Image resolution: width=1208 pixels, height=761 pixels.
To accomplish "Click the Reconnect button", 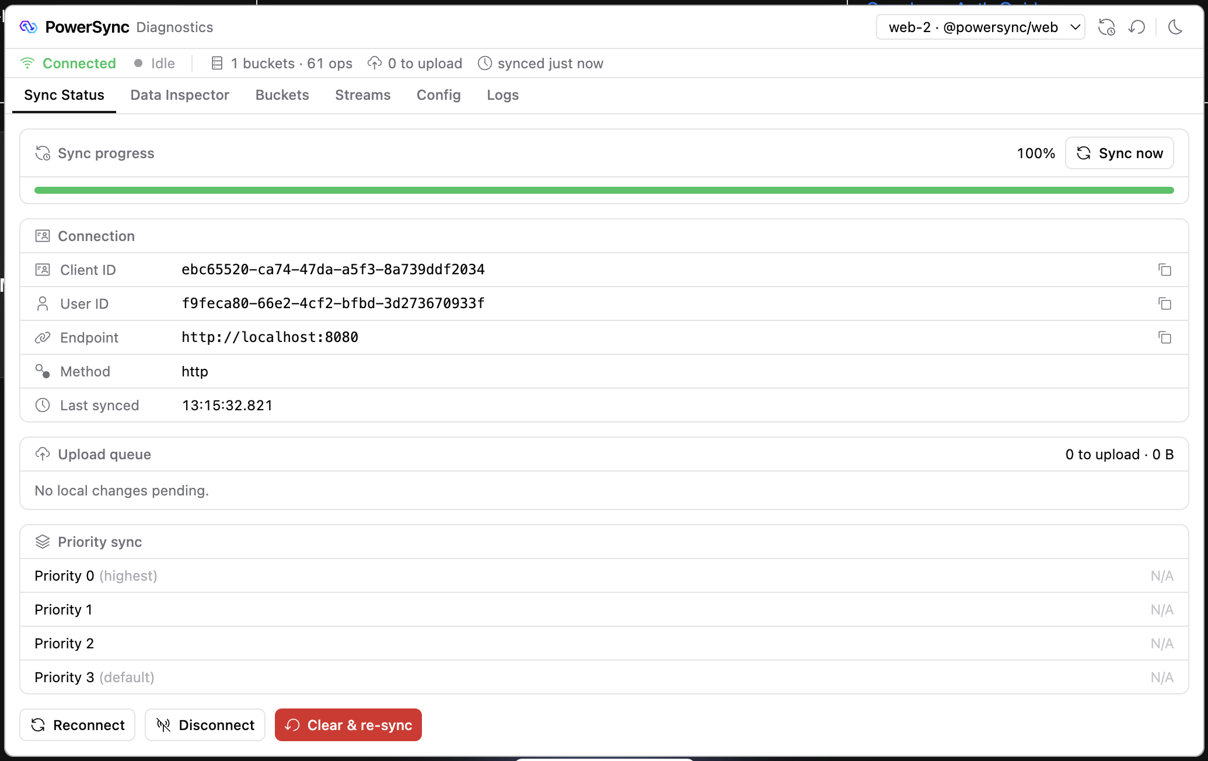I will click(78, 725).
